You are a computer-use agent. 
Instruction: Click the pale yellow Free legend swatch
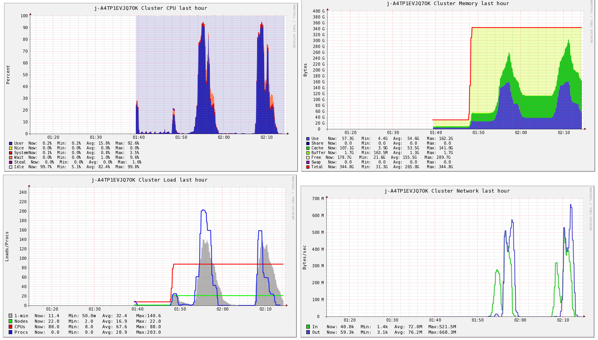[308, 158]
